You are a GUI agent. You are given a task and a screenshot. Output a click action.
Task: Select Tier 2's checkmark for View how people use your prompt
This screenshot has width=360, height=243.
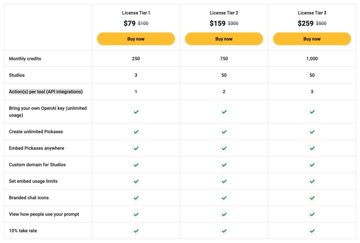[x=224, y=214]
